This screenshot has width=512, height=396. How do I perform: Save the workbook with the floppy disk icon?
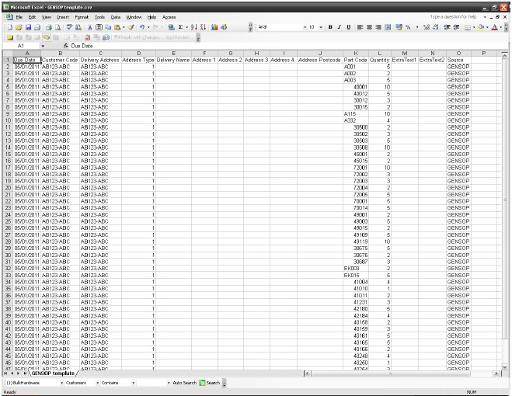[28, 27]
